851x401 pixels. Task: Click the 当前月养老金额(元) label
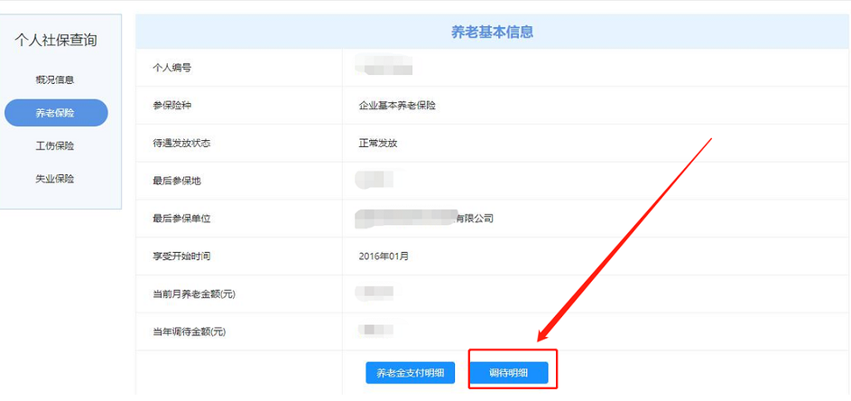194,294
